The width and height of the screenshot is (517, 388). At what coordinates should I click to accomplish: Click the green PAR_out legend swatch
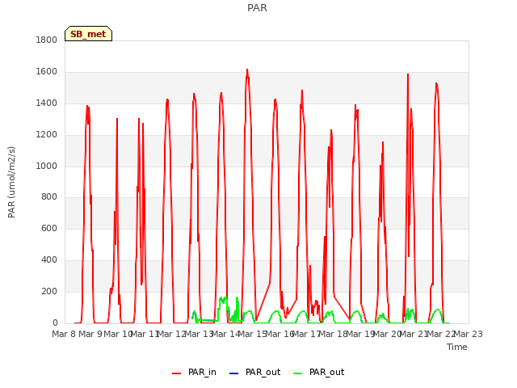pos(297,373)
